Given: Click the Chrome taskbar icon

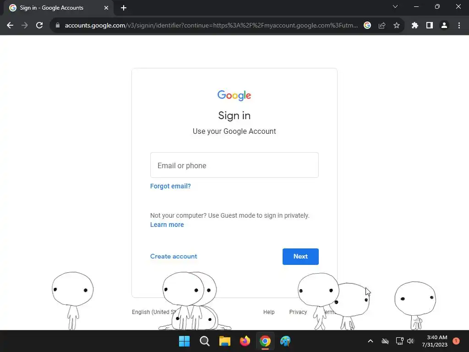Looking at the screenshot, I should (x=265, y=341).
